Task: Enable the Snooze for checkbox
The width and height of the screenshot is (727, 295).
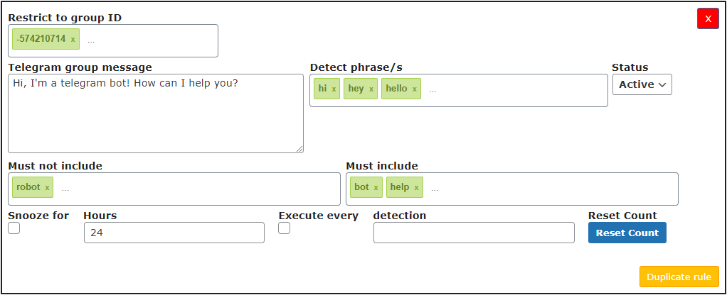Action: tap(14, 228)
